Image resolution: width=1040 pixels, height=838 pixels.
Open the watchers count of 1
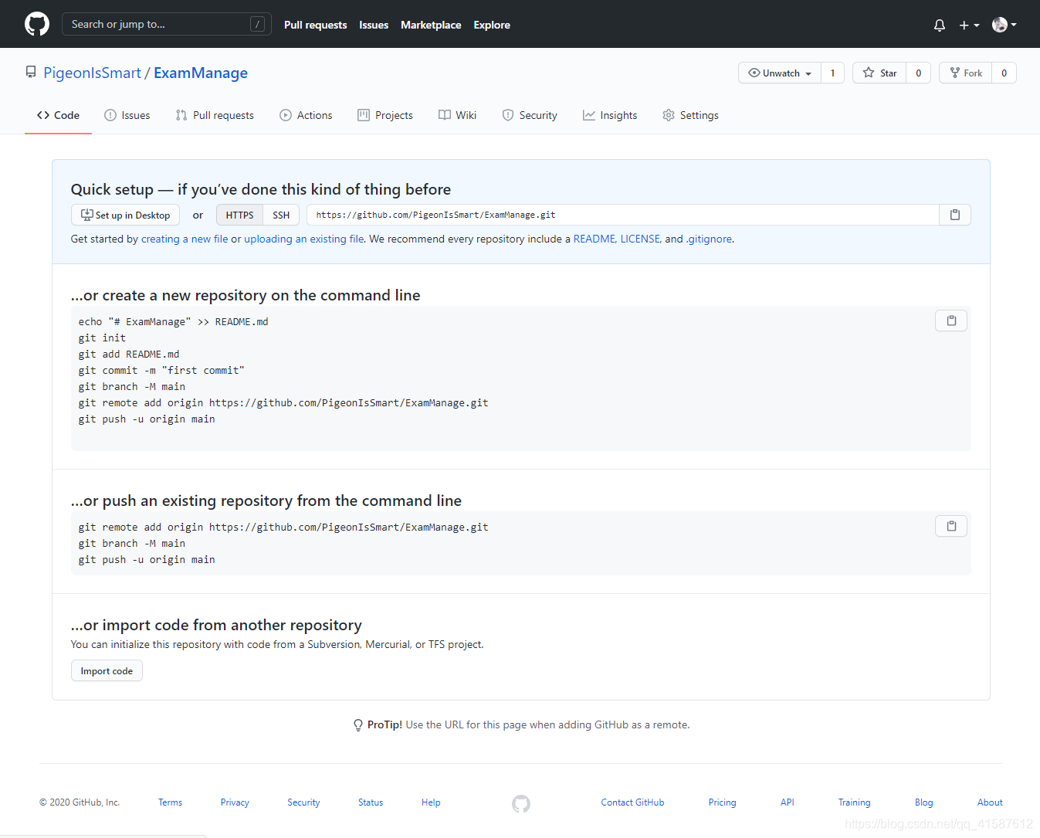(x=832, y=73)
